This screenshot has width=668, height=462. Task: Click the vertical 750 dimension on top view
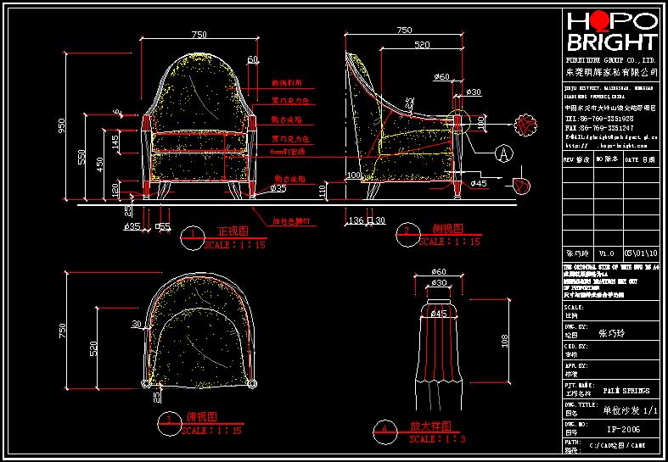tap(62, 331)
